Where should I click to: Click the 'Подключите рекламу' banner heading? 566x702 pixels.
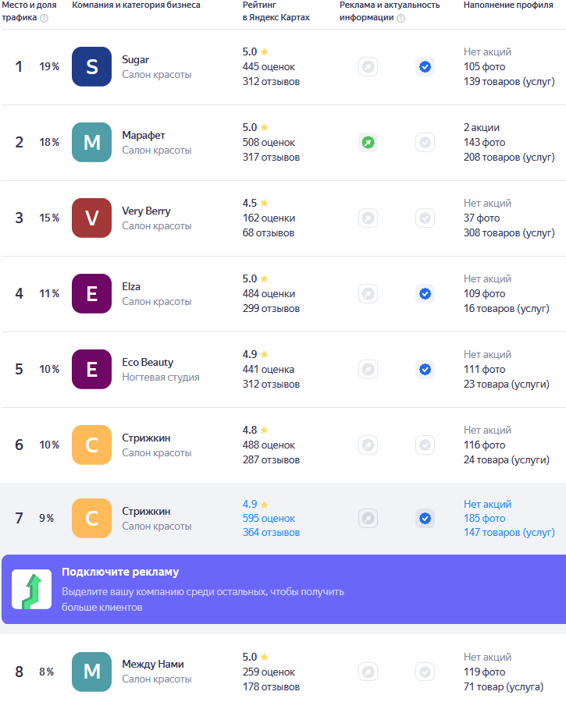tap(120, 572)
